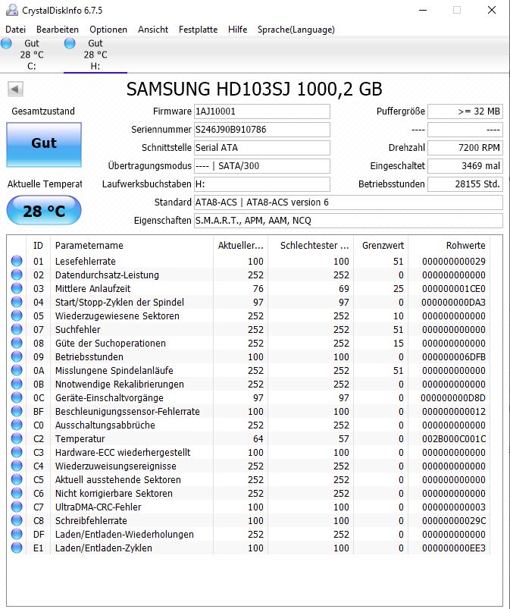Click the Rohwerte column header

pos(449,246)
